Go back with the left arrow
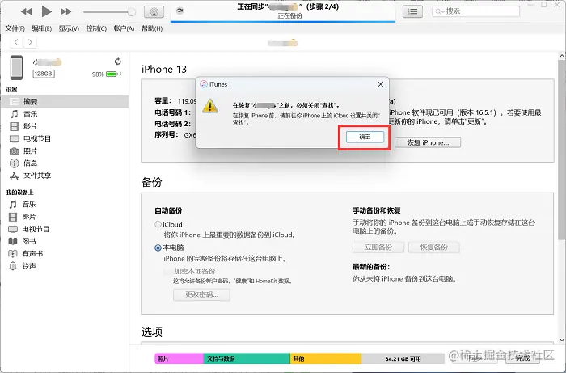This screenshot has width=566, height=373. tap(16, 42)
